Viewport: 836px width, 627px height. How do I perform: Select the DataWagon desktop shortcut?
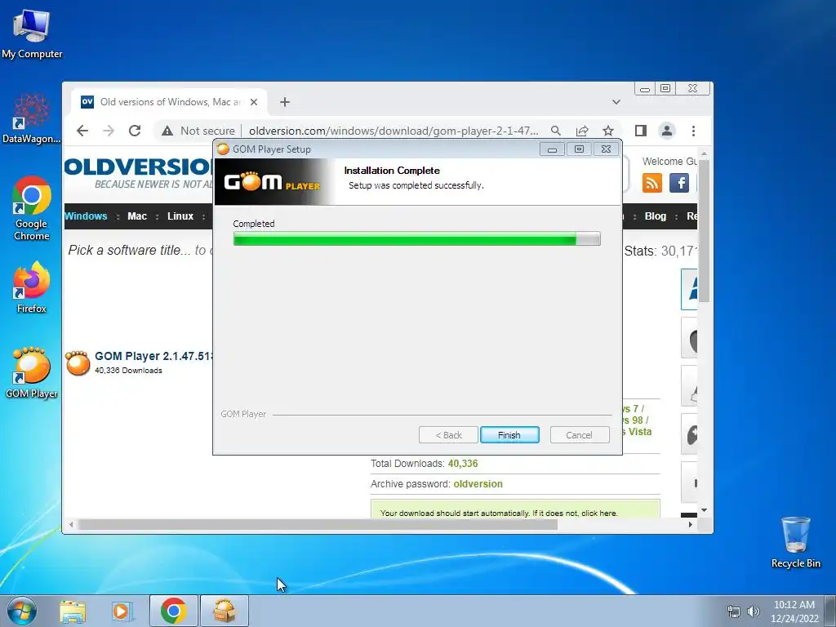32,119
